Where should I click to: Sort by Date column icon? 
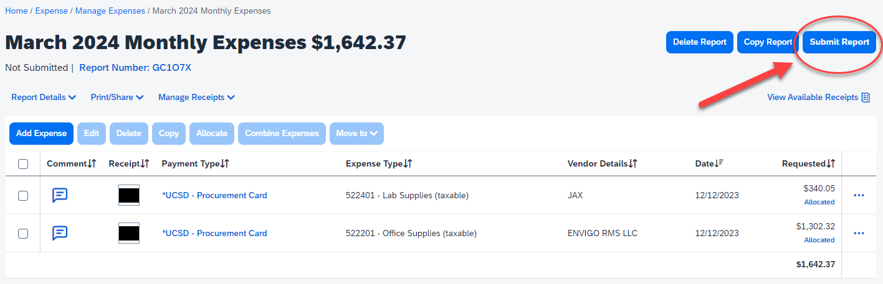point(718,163)
